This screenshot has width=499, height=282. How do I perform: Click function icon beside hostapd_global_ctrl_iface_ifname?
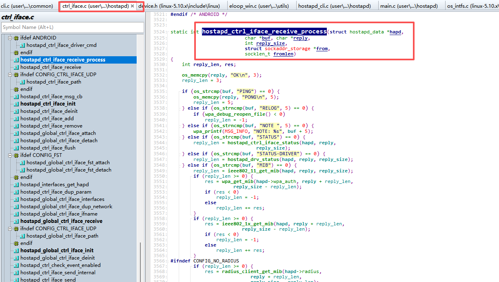pyautogui.click(x=16, y=214)
